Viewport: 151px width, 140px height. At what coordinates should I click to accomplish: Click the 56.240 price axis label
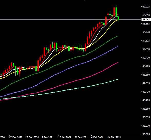click(x=146, y=32)
